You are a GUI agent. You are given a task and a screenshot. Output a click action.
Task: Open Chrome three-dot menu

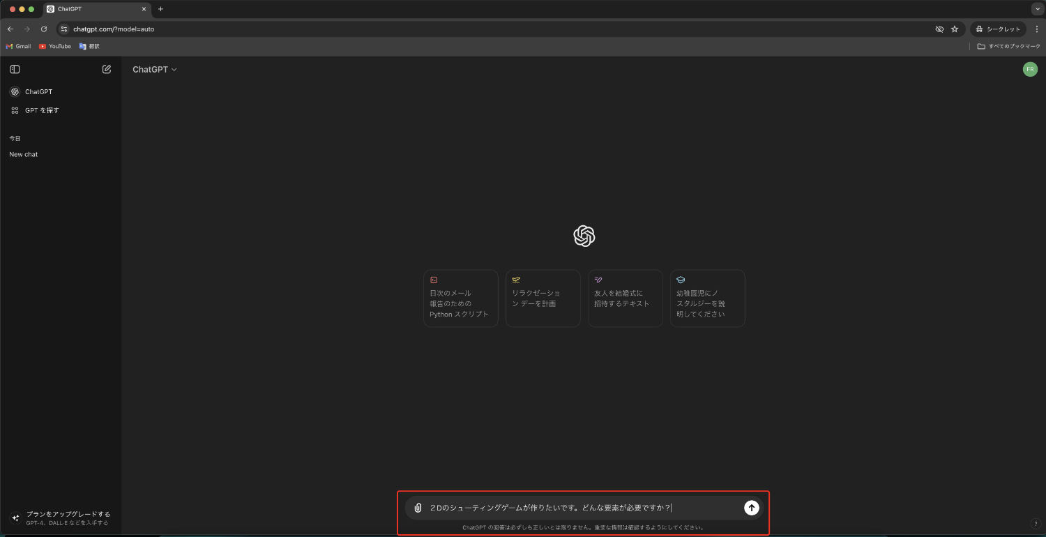click(1037, 29)
